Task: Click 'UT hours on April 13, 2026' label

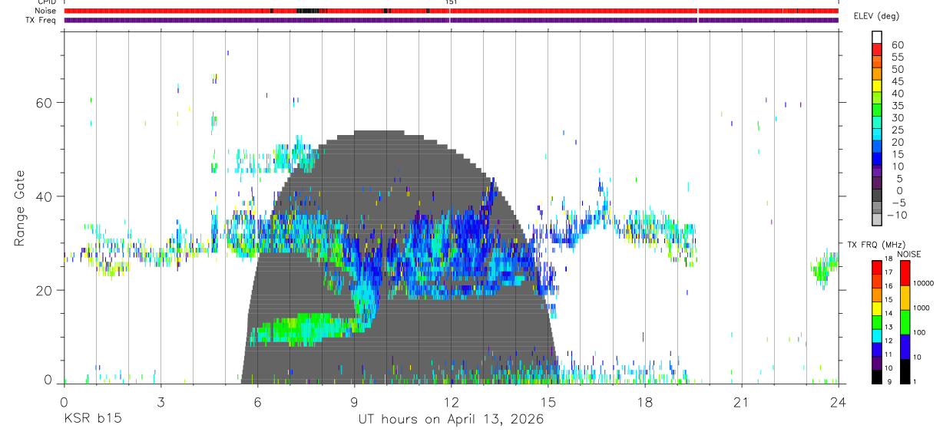Action: (451, 420)
